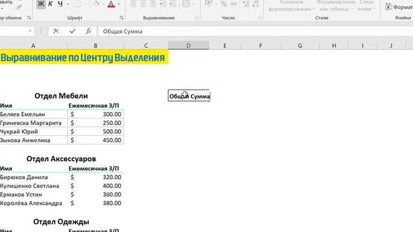413x232 pixels.
Task: Select the 'Кулишенко Светлана' cell
Action: pos(34,186)
